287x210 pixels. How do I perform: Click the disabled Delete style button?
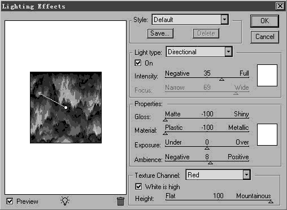(206, 33)
